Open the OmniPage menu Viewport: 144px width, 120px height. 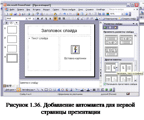tap(100, 10)
